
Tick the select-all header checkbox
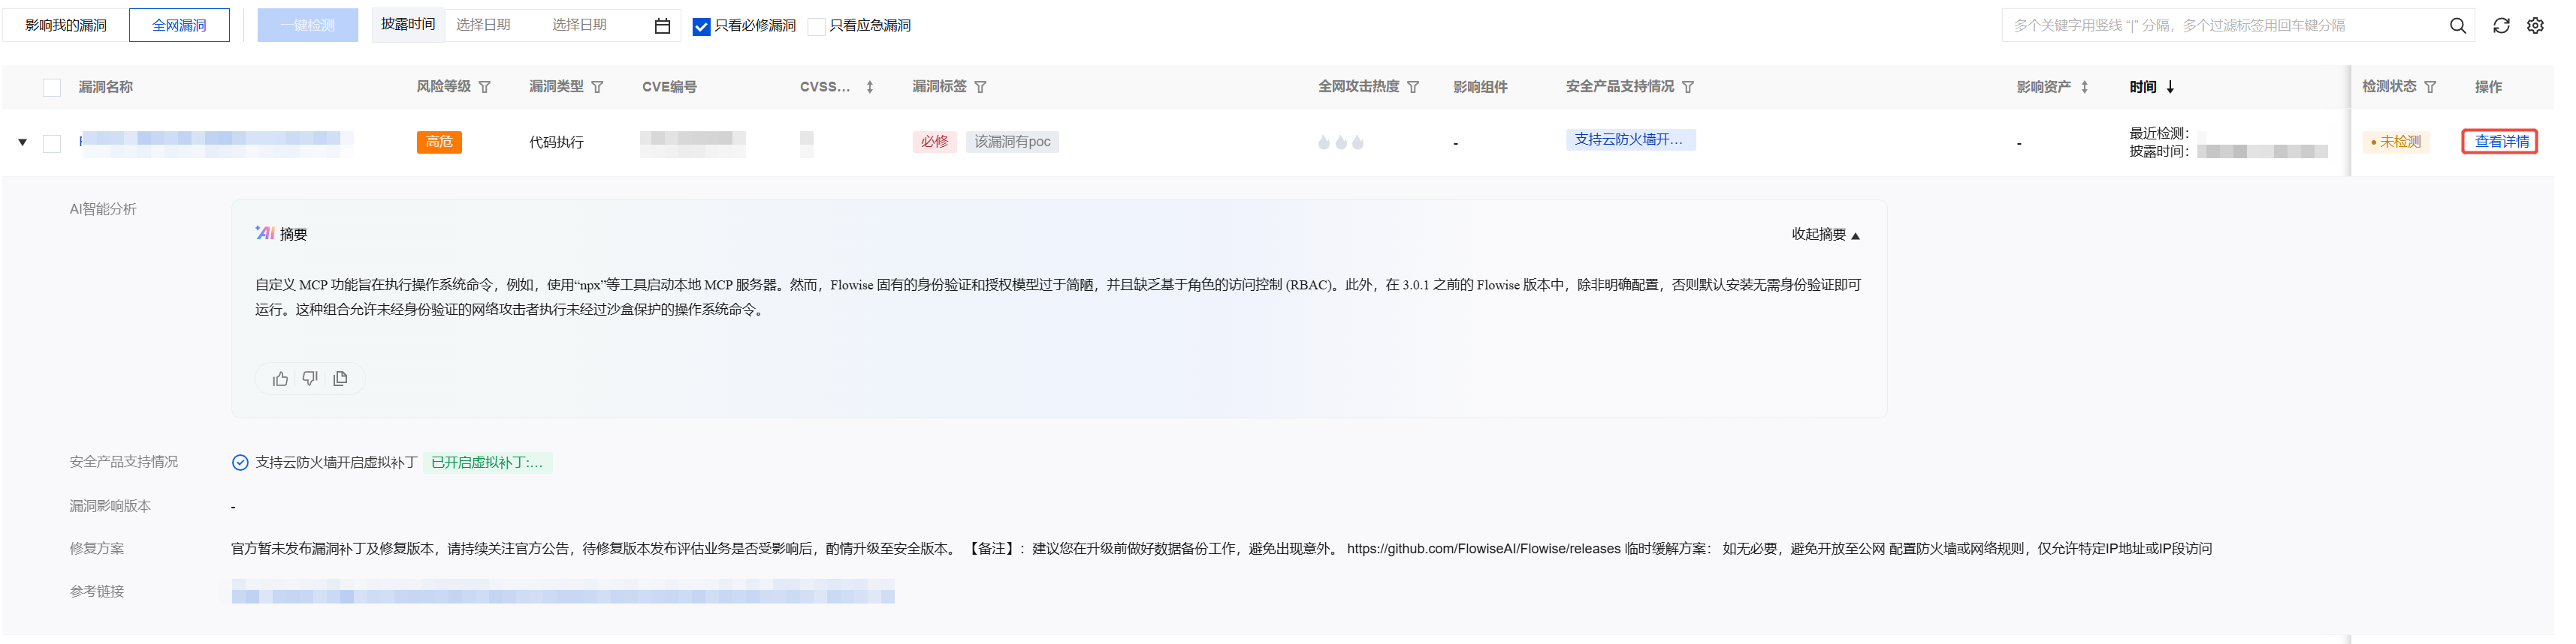point(52,88)
